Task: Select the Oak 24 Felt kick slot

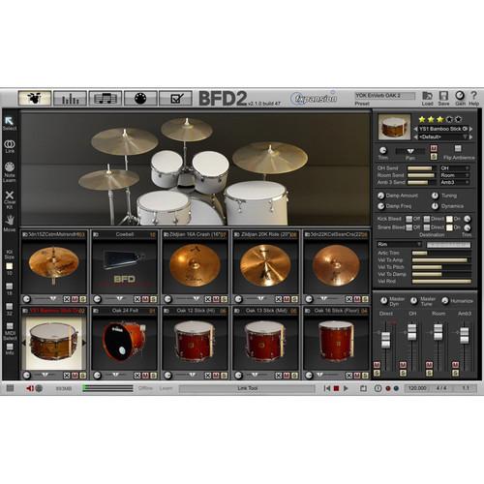Action: coord(124,343)
